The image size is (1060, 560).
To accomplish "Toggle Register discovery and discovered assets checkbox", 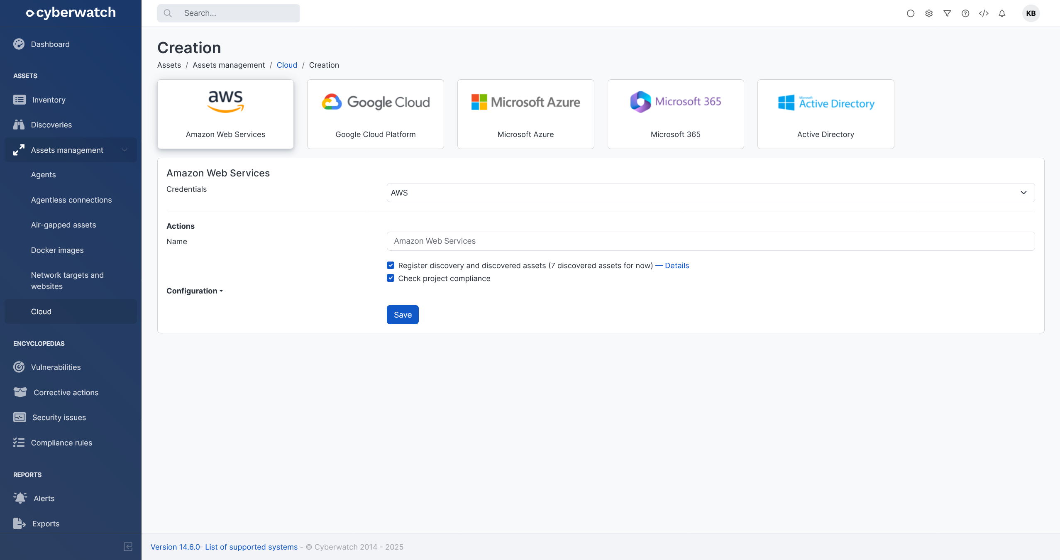I will [391, 265].
